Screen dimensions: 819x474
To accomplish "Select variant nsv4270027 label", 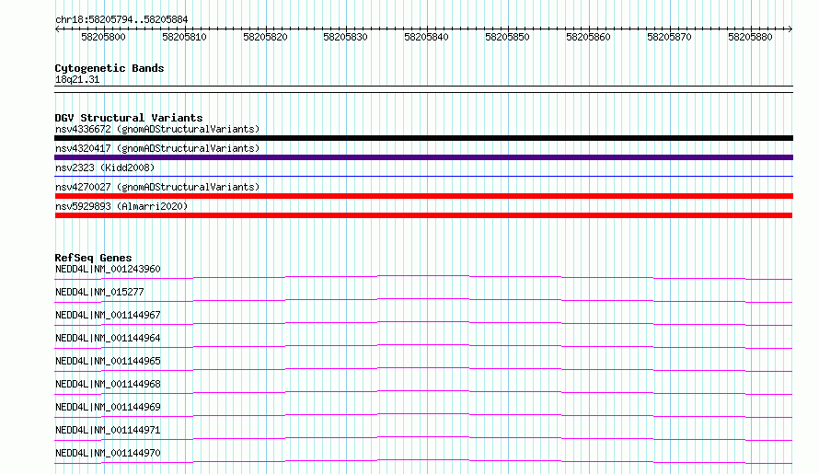I will click(157, 187).
